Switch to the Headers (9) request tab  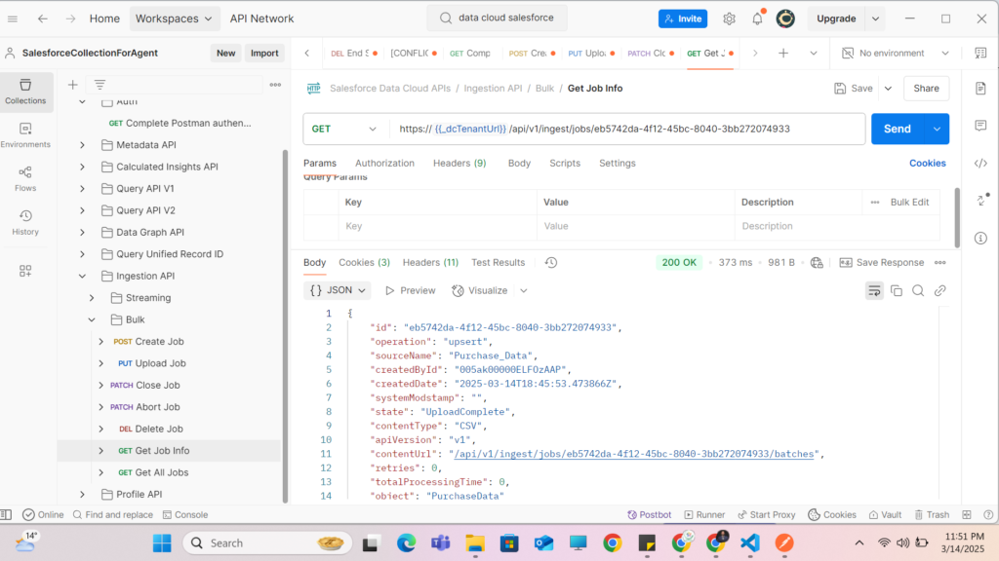[460, 163]
